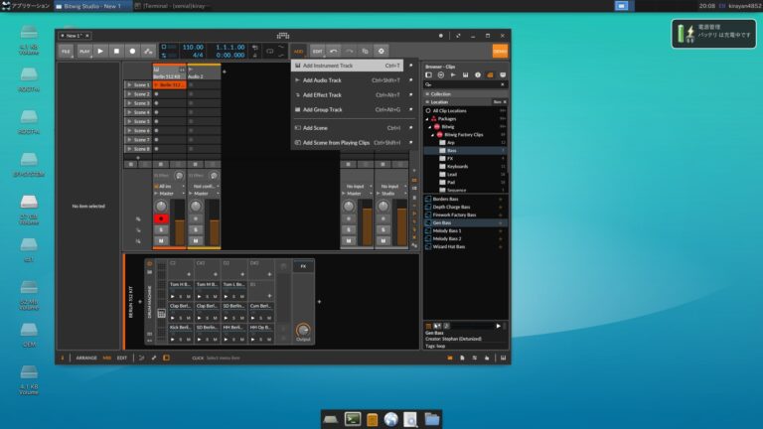The image size is (763, 429).
Task: Launch Scene 1 with its play arrow
Action: [x=129, y=84]
